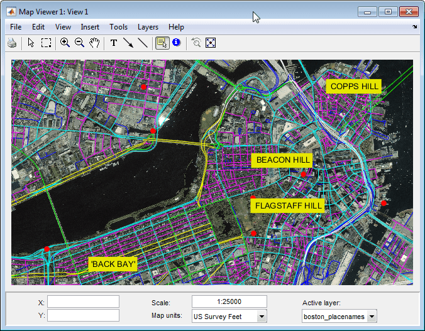425x331 pixels.
Task: Activate the select area rectangle tool
Action: (47, 43)
